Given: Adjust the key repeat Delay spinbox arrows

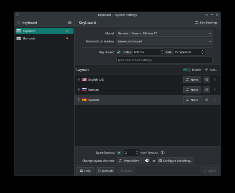Looking at the screenshot, I should click(162, 52).
